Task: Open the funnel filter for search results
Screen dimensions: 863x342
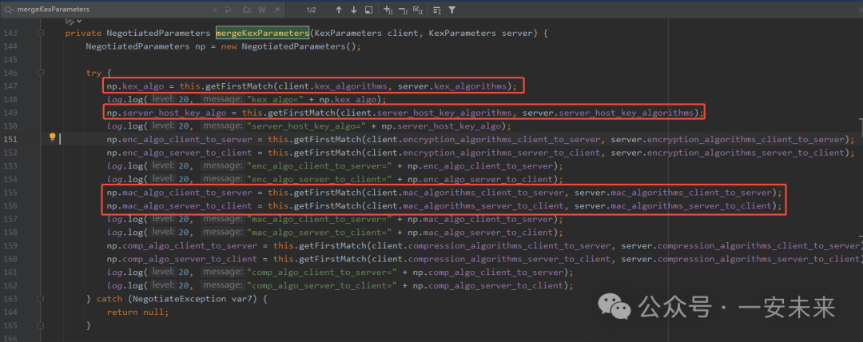Action: 452,10
